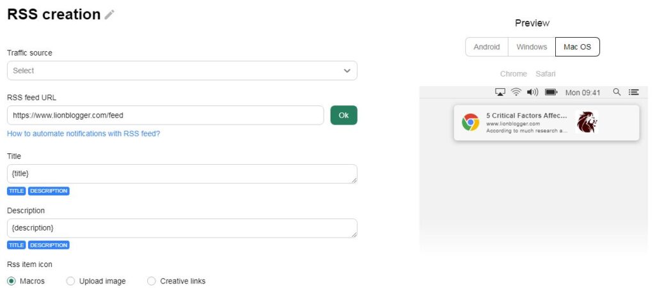Open the RSS feed automation help link
This screenshot has width=655, height=288.
83,134
